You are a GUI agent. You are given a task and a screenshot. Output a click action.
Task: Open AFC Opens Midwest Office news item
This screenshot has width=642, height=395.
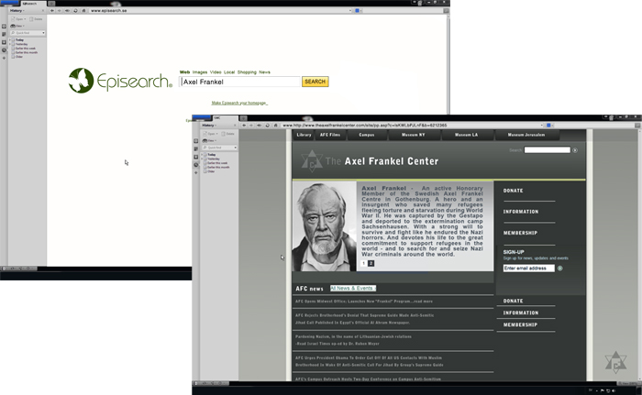pos(363,302)
